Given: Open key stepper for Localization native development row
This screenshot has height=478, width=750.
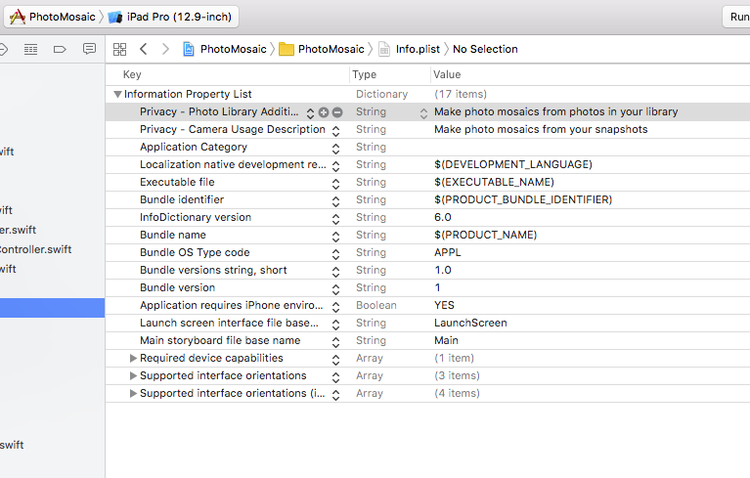Looking at the screenshot, I should [x=335, y=166].
